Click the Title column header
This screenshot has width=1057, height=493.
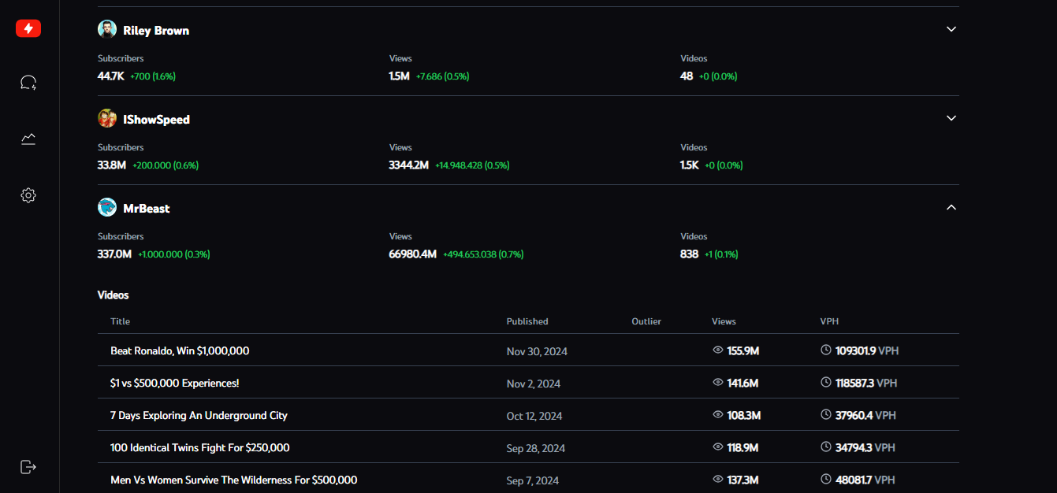click(121, 321)
